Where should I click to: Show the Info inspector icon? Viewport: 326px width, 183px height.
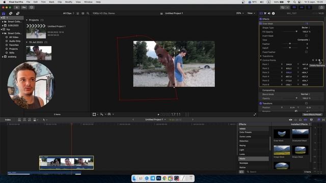[x=273, y=13]
